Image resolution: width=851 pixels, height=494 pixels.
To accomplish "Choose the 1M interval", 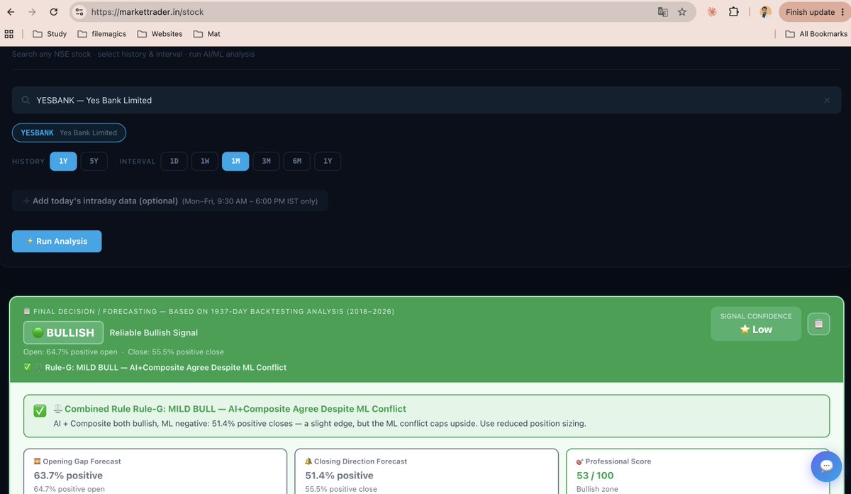I will click(x=235, y=161).
